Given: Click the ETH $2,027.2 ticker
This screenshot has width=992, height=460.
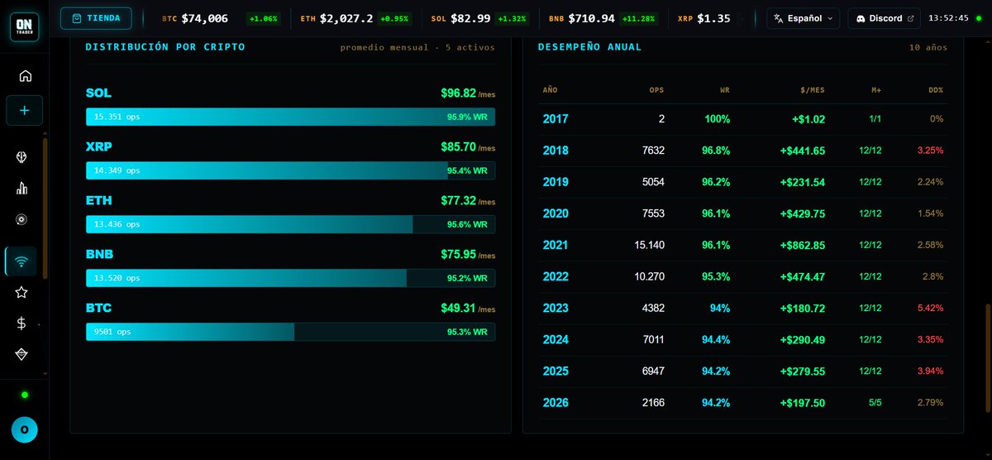Looking at the screenshot, I should [358, 18].
